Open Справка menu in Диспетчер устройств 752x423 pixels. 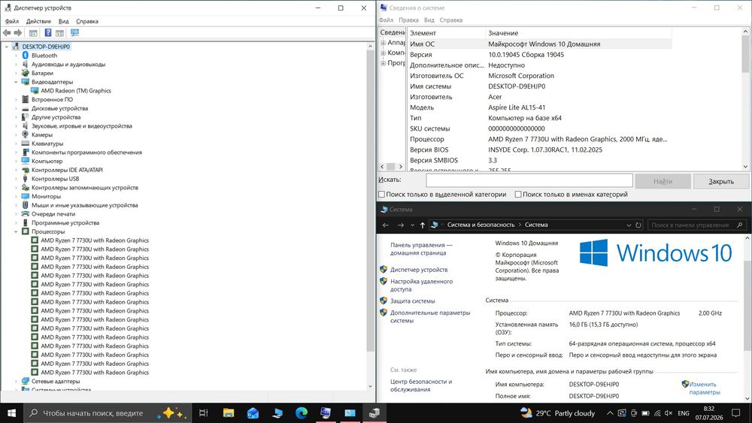click(87, 21)
